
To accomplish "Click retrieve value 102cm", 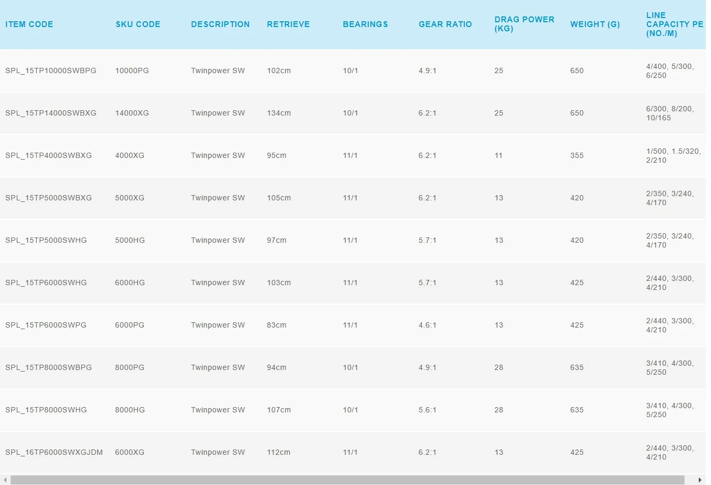I will (x=279, y=70).
